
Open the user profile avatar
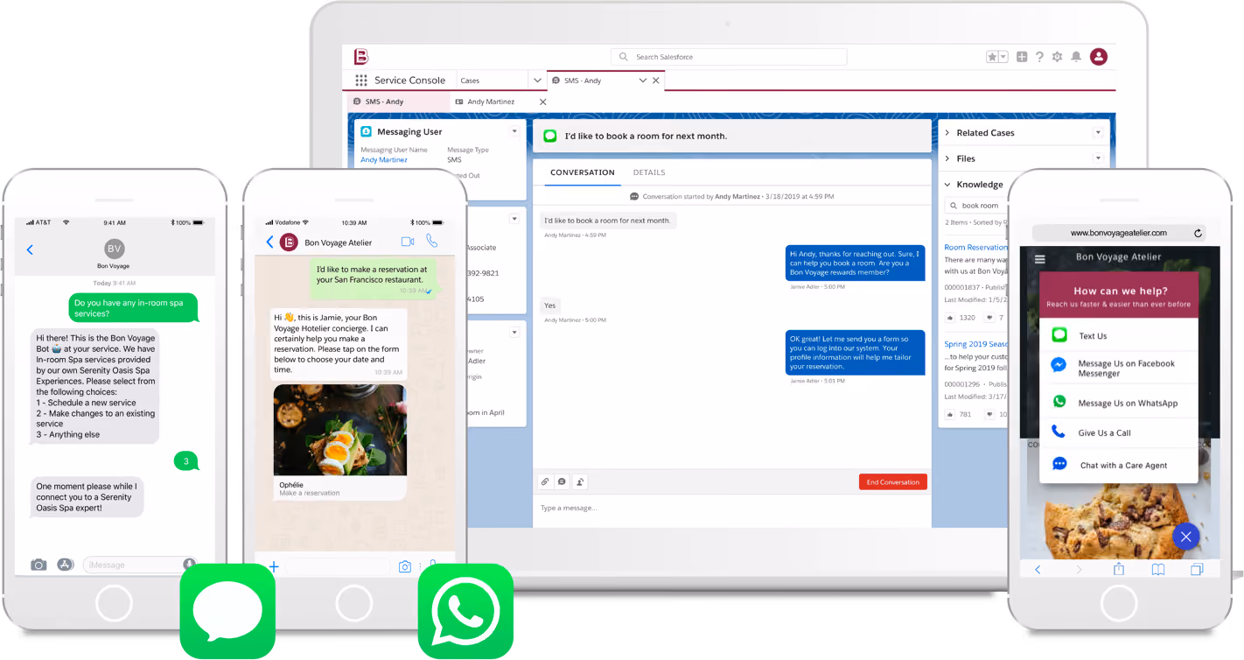coord(1099,57)
